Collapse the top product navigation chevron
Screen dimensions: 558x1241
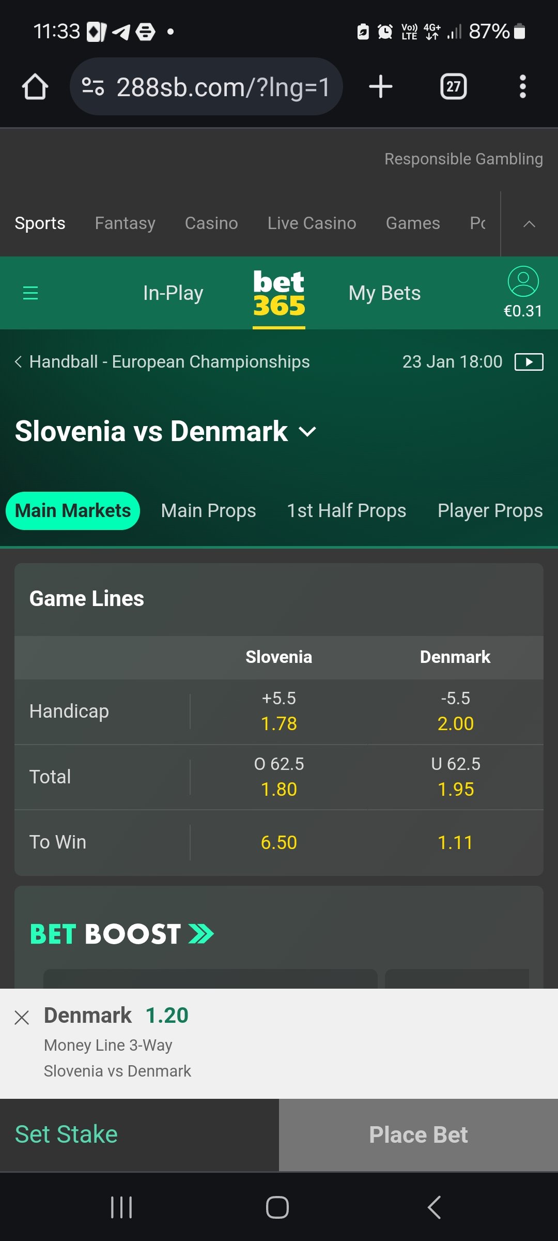click(x=529, y=224)
